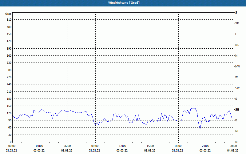Select the "06:00" time label

pos(68,146)
